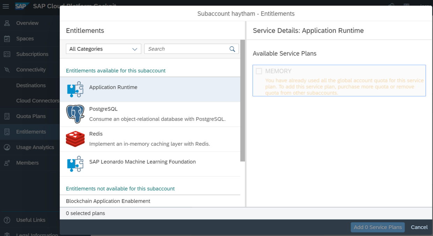Click the PostgreSQL elephant icon

(x=75, y=114)
